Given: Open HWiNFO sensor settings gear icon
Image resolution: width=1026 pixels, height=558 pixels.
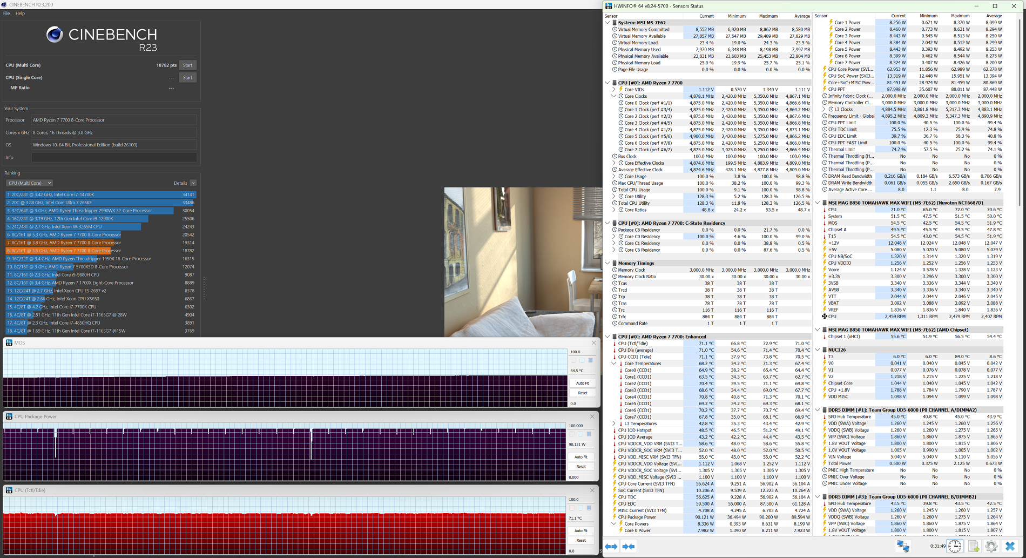Looking at the screenshot, I should [991, 546].
